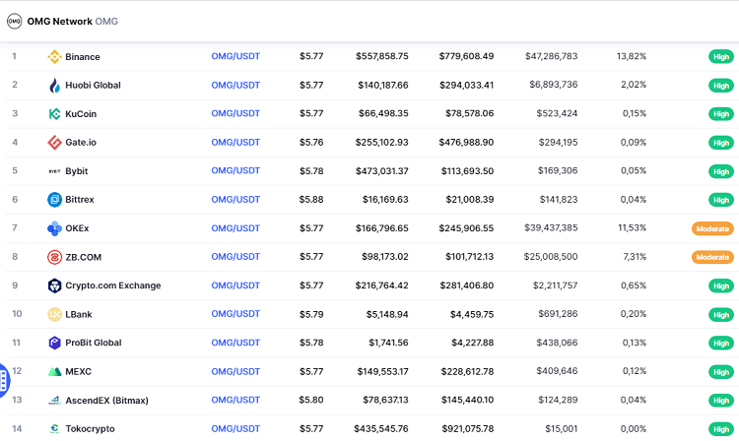This screenshot has height=441, width=739.
Task: Click the OKEx exchange icon
Action: point(55,228)
